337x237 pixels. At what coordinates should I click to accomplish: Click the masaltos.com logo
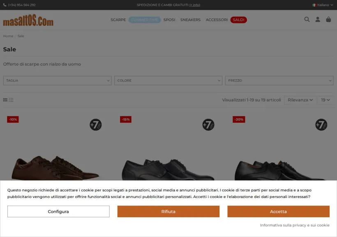coord(28,20)
